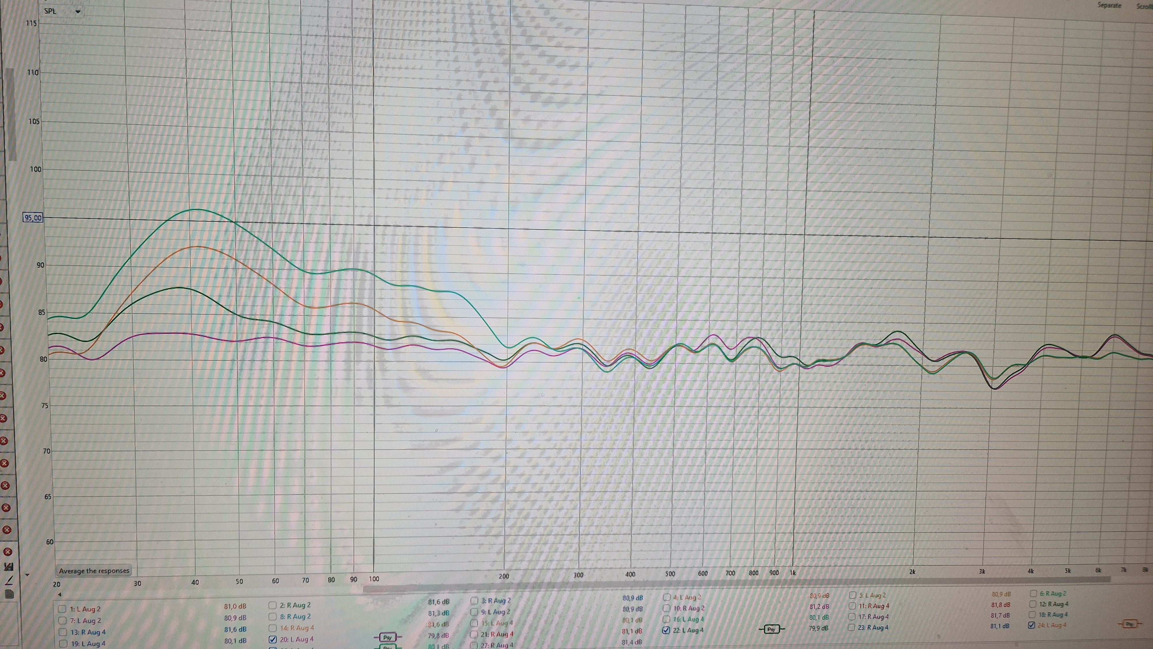The width and height of the screenshot is (1153, 649).
Task: Tick the 3: R Aug 2 checkbox
Action: [x=474, y=601]
